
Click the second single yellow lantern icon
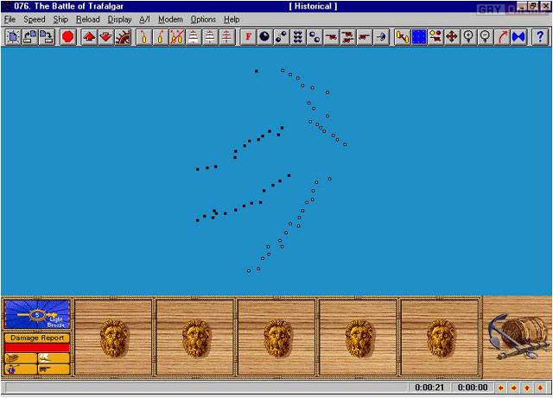[161, 36]
